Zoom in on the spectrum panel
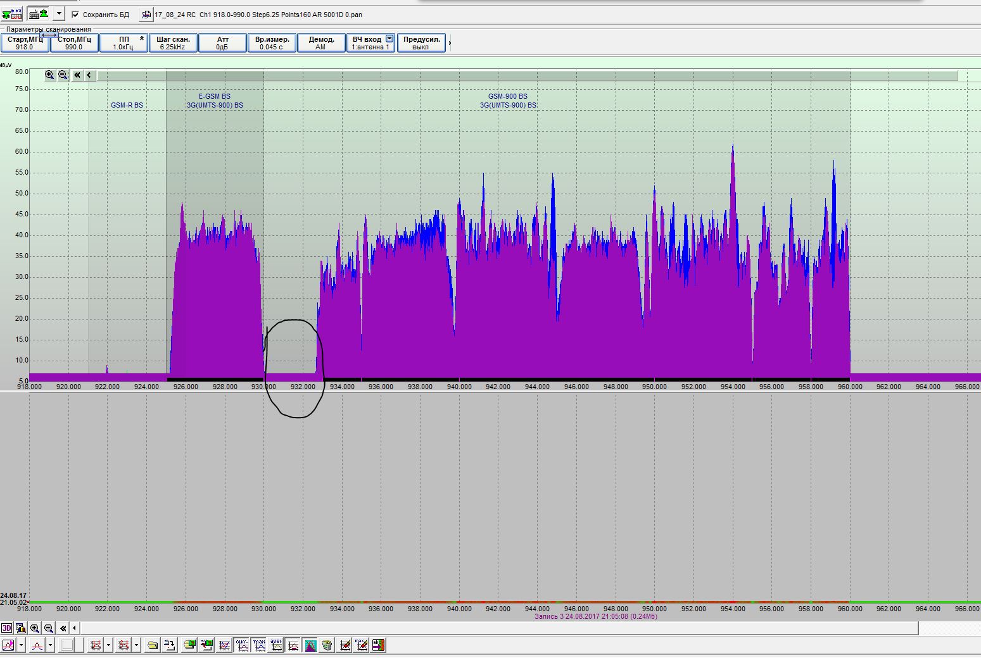The width and height of the screenshot is (981, 658). click(x=49, y=75)
